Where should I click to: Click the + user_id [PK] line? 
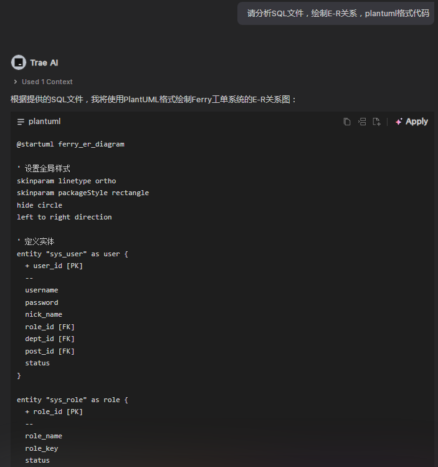pyautogui.click(x=54, y=266)
